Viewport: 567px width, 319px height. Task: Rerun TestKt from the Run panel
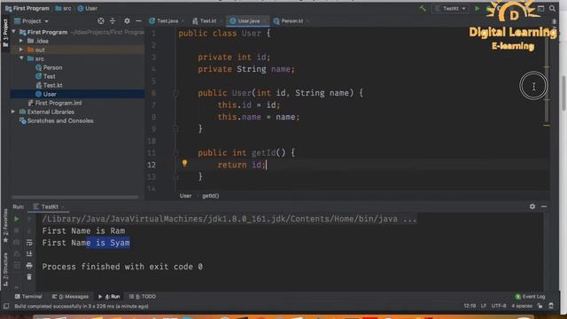tap(16, 219)
